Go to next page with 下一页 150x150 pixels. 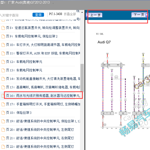click(x=140, y=15)
